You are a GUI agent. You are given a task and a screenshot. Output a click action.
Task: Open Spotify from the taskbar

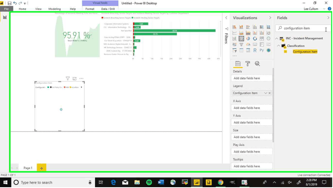tap(149, 183)
